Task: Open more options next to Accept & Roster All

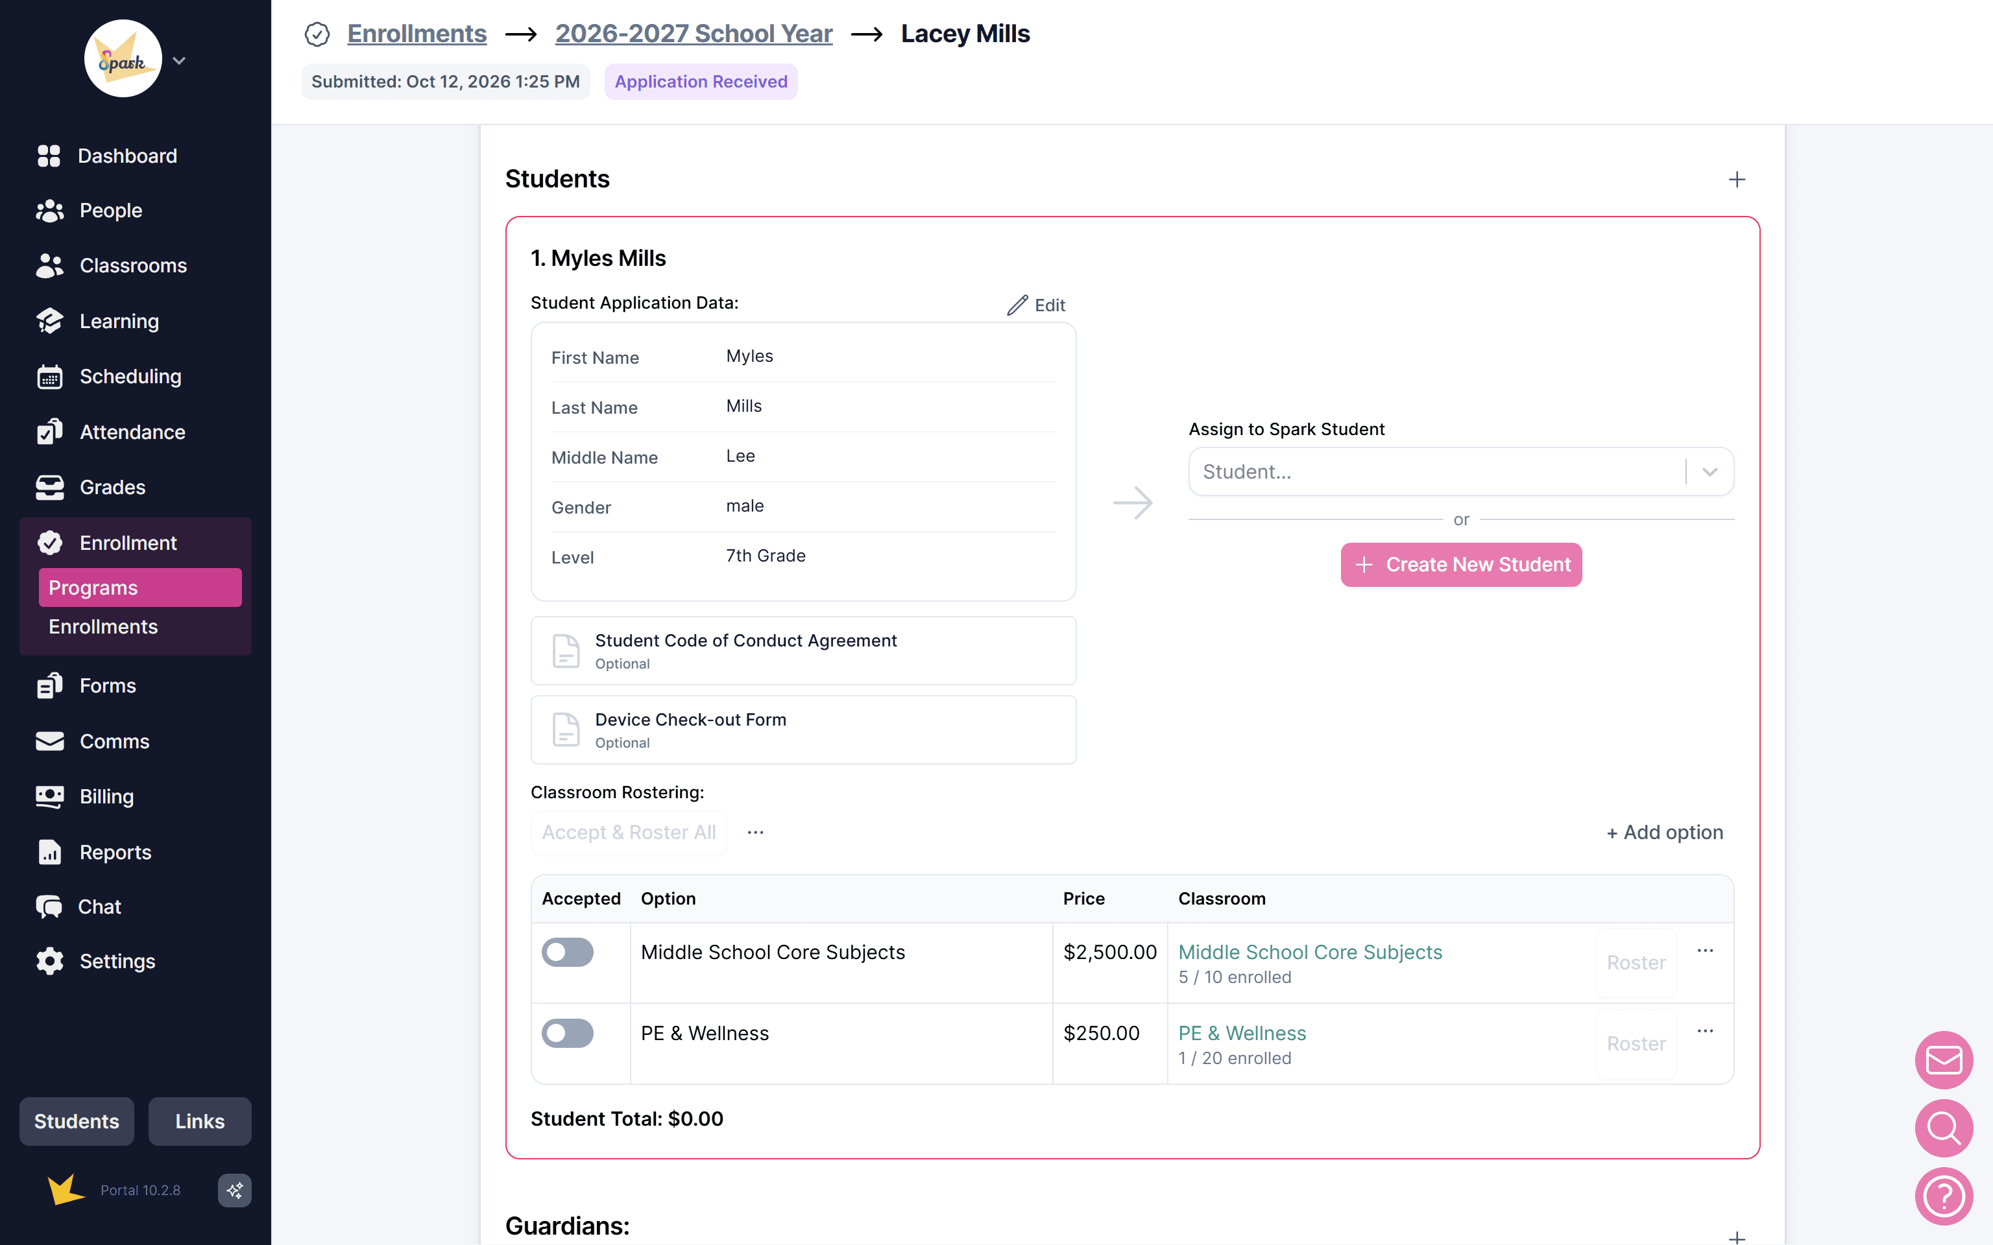Action: [x=755, y=833]
